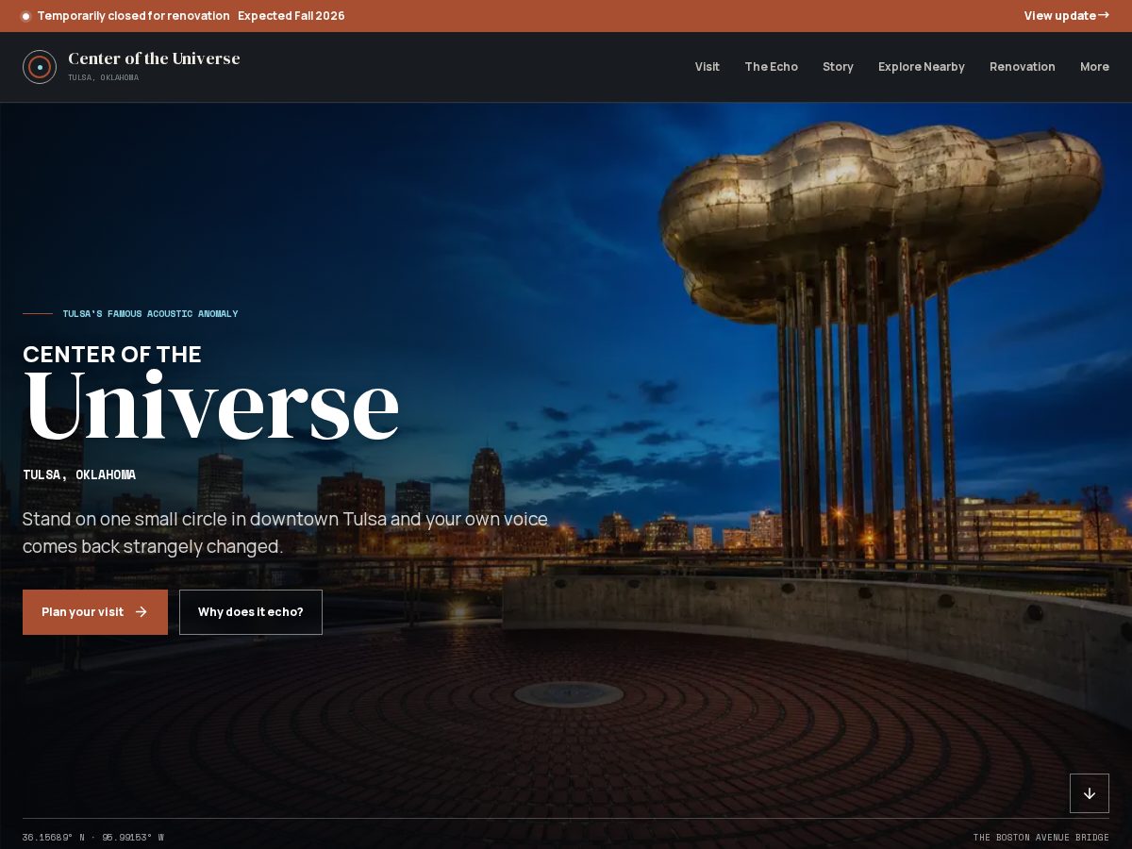Go to the Story page

[838, 67]
